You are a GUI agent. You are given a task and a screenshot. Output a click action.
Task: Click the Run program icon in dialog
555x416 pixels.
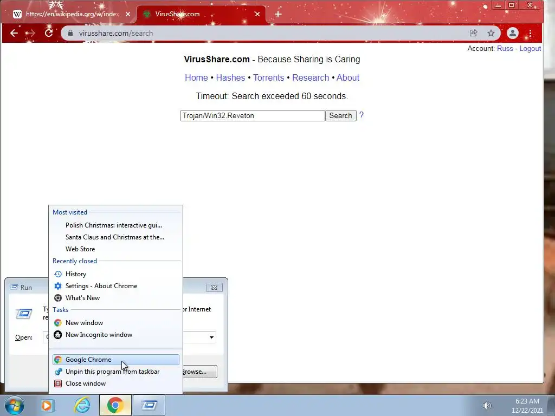(x=24, y=314)
